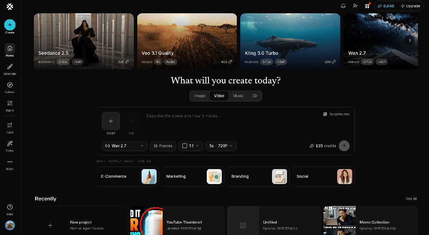Open the Create plus button
429x235 pixels.
pyautogui.click(x=10, y=25)
